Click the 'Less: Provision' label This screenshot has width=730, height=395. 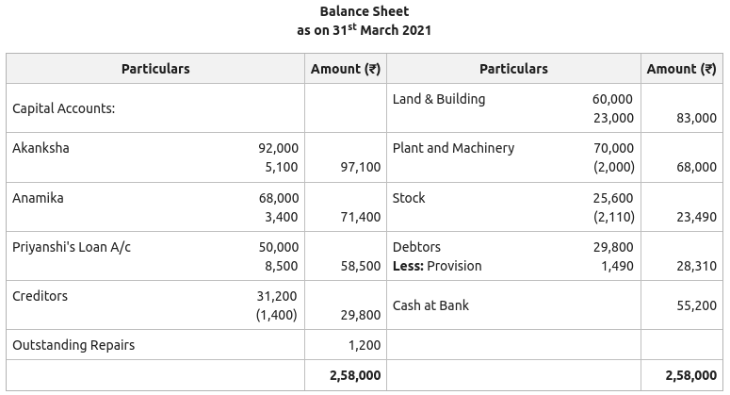[x=437, y=266]
